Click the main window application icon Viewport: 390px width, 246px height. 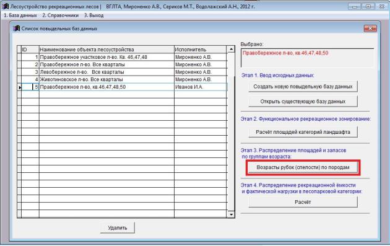click(5, 6)
